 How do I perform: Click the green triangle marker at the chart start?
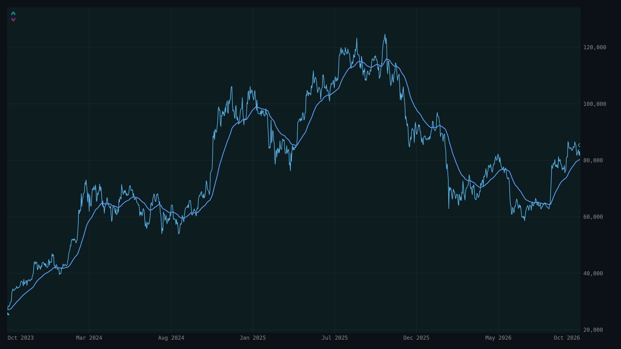click(8, 314)
